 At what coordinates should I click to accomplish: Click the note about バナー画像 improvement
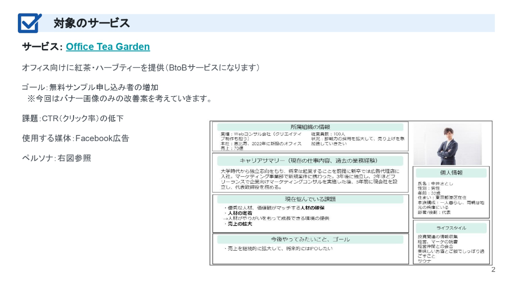point(120,99)
